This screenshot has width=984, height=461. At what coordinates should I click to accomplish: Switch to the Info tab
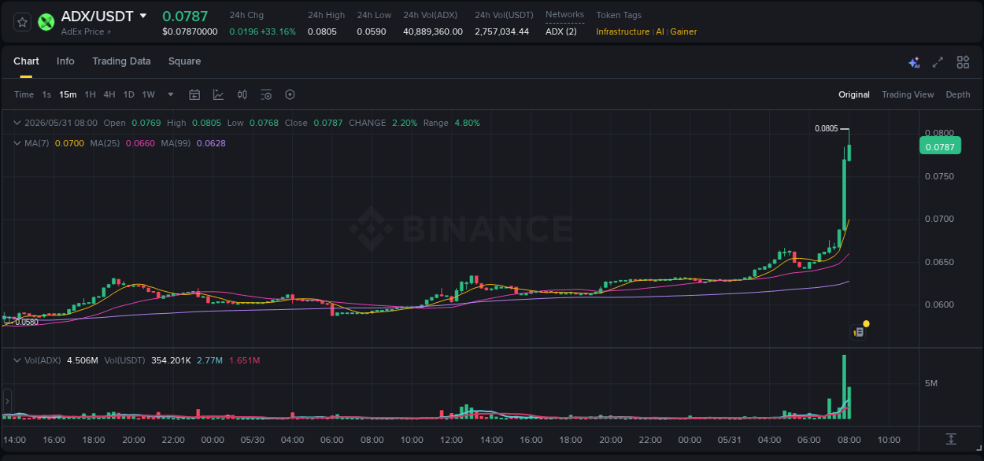65,61
